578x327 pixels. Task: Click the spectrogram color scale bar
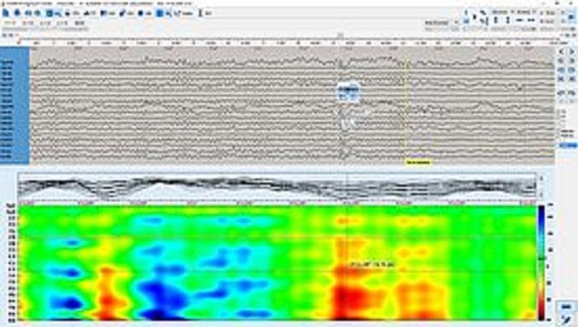[x=541, y=262]
